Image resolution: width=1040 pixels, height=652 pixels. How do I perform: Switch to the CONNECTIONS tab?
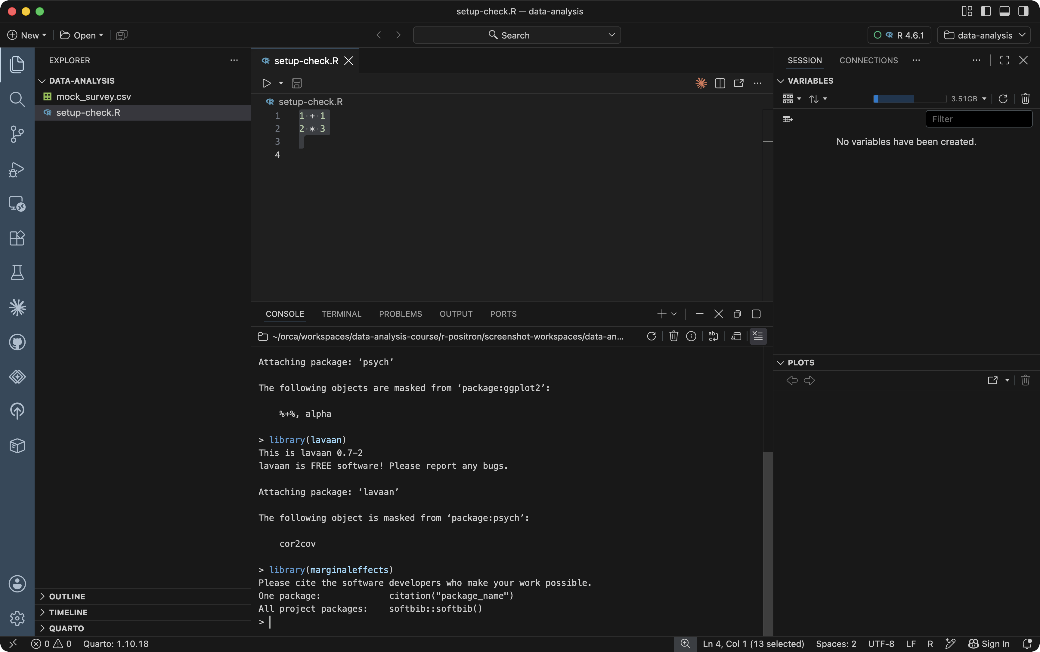pos(868,60)
